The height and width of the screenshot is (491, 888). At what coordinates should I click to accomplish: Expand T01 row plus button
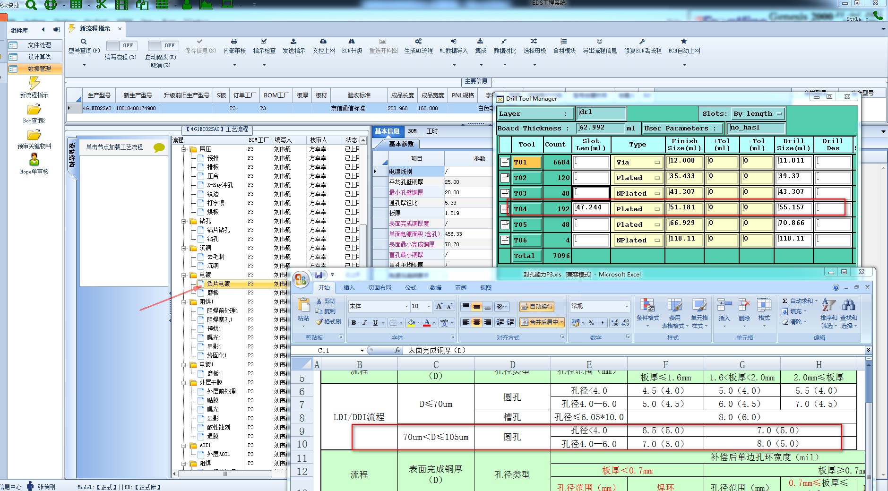click(505, 162)
